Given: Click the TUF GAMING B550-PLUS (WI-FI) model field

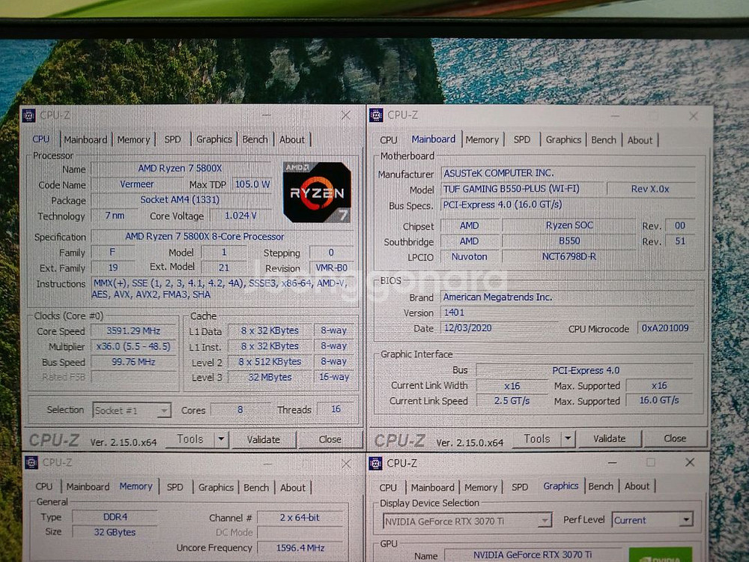Looking at the screenshot, I should click(x=521, y=189).
